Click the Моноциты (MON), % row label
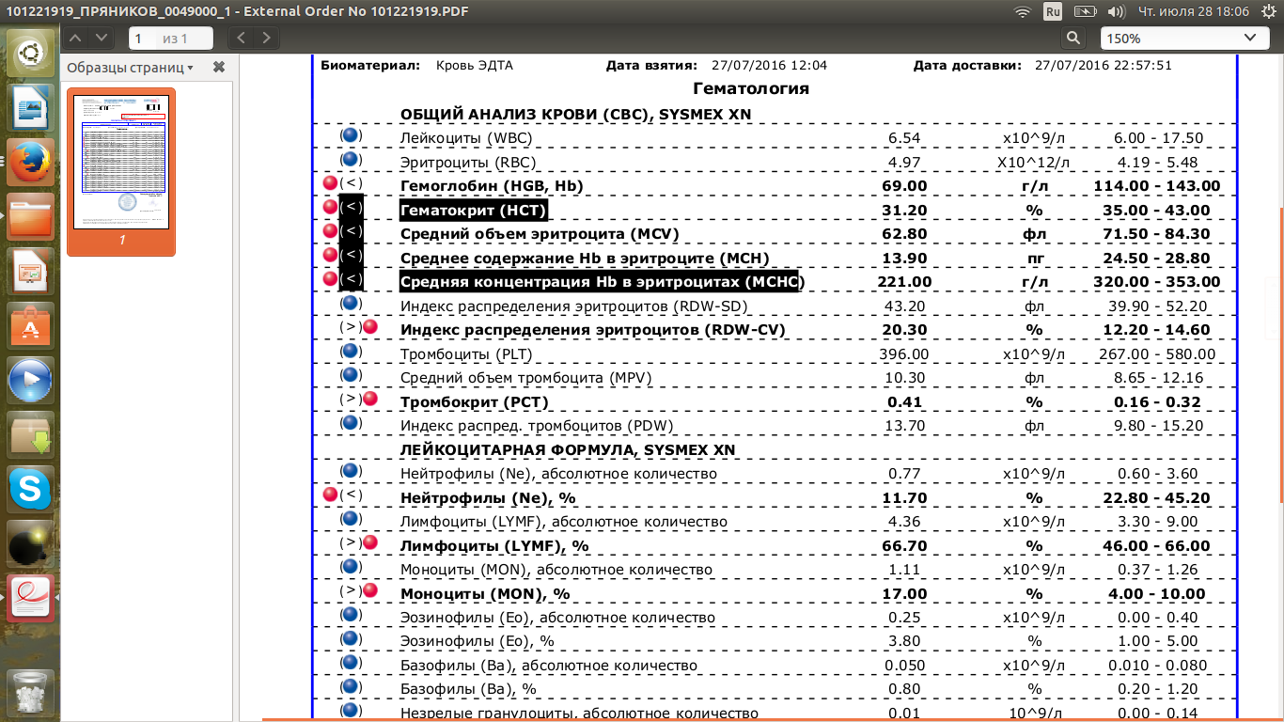 coord(485,594)
